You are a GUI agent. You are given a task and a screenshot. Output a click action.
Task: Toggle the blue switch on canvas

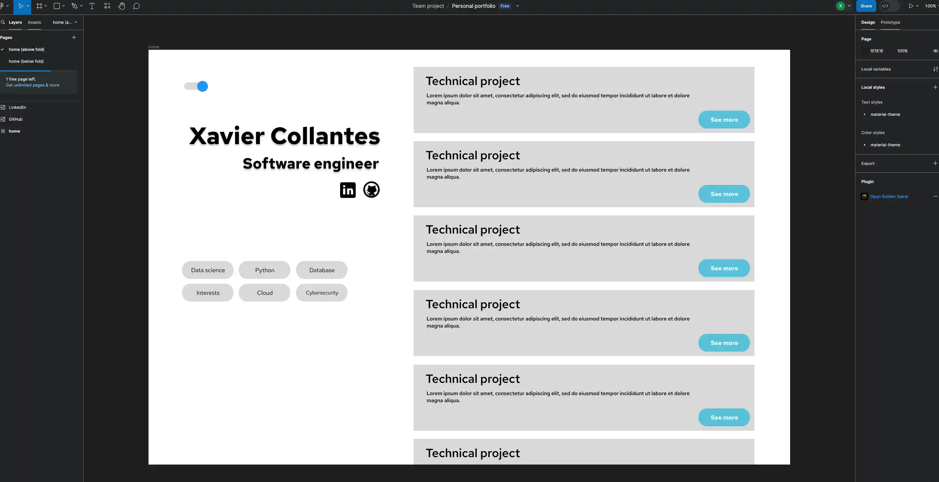[196, 87]
